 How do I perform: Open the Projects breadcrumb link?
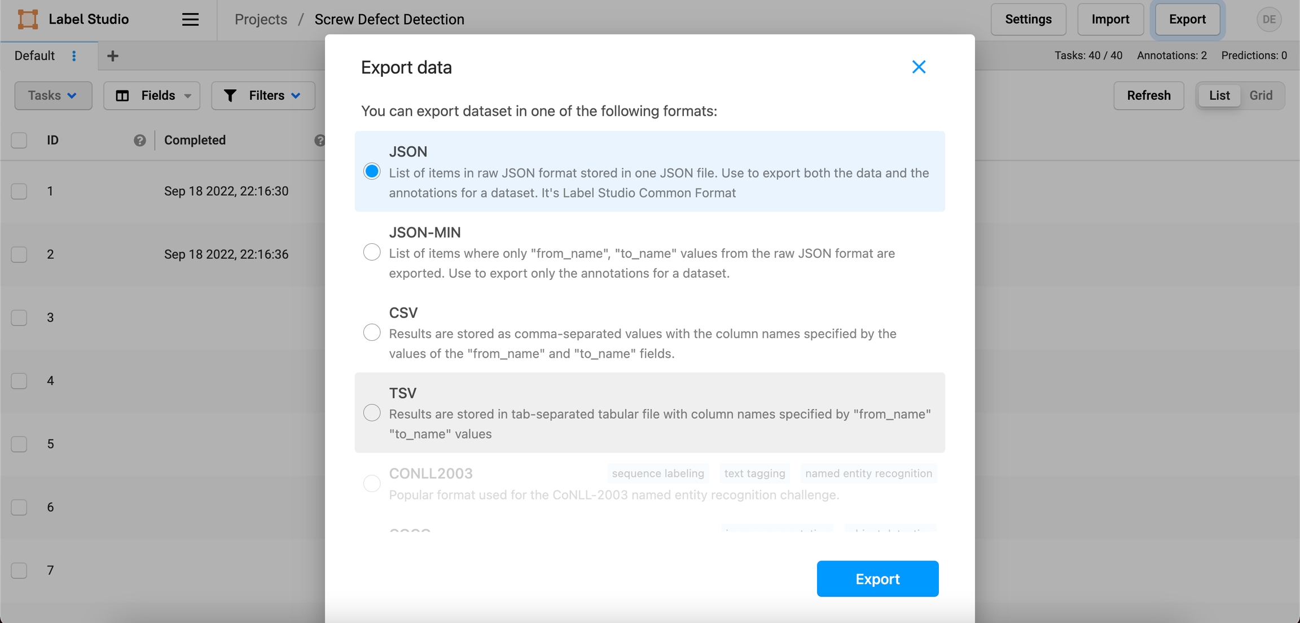click(261, 19)
